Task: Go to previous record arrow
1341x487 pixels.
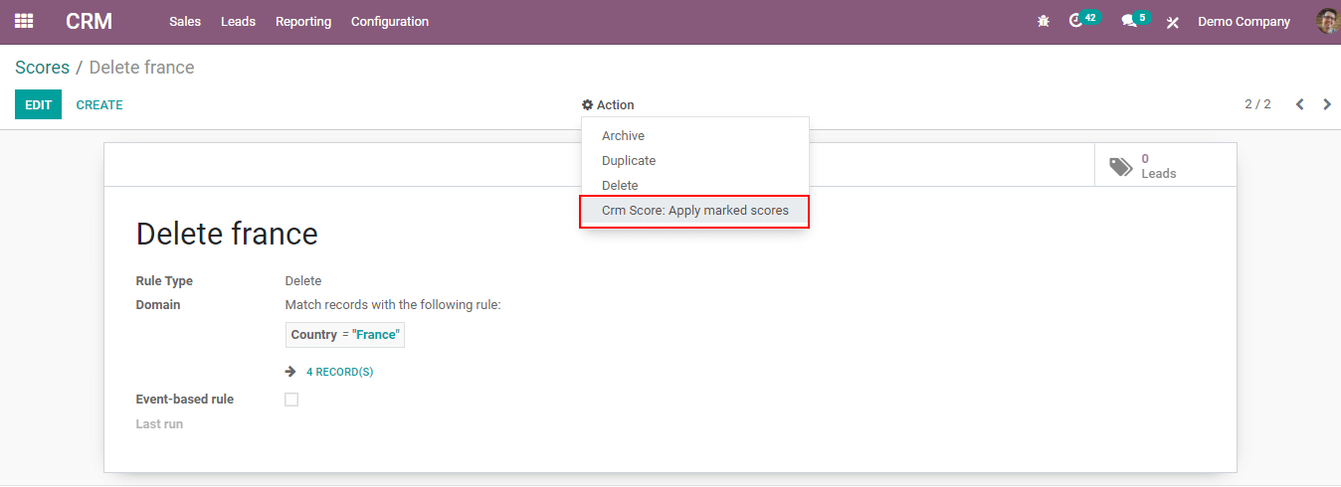Action: pyautogui.click(x=1299, y=104)
